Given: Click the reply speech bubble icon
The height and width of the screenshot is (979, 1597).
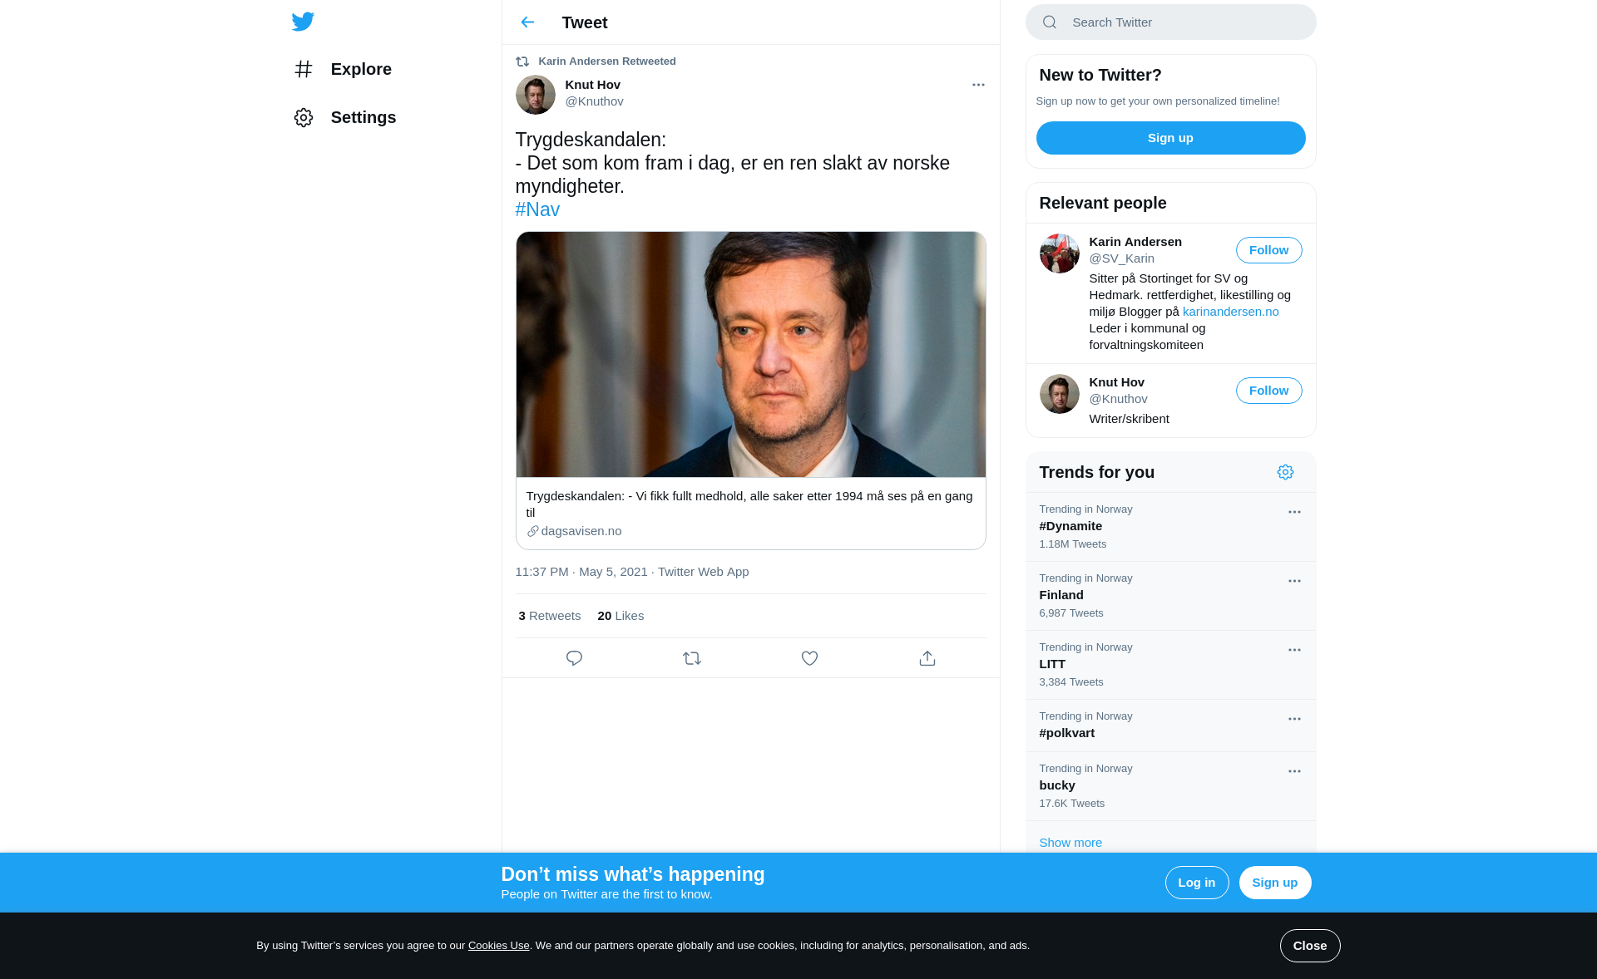Looking at the screenshot, I should tap(574, 658).
